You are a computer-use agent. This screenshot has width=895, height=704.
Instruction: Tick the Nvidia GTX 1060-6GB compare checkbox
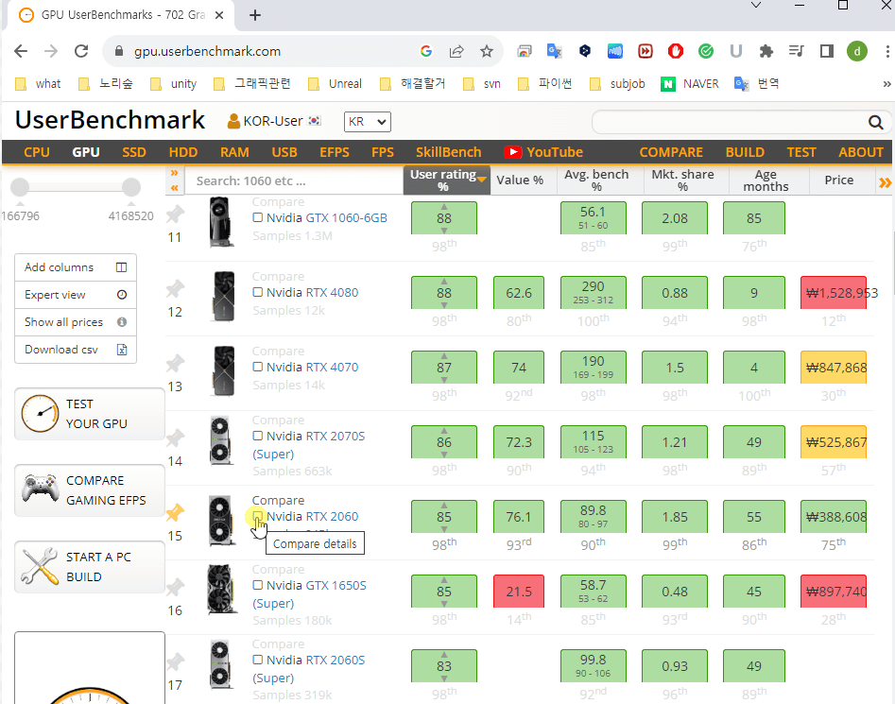(x=257, y=217)
